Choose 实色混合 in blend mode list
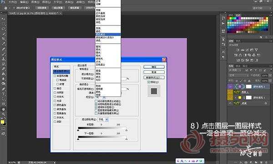273x164 pixels. click(x=108, y=65)
